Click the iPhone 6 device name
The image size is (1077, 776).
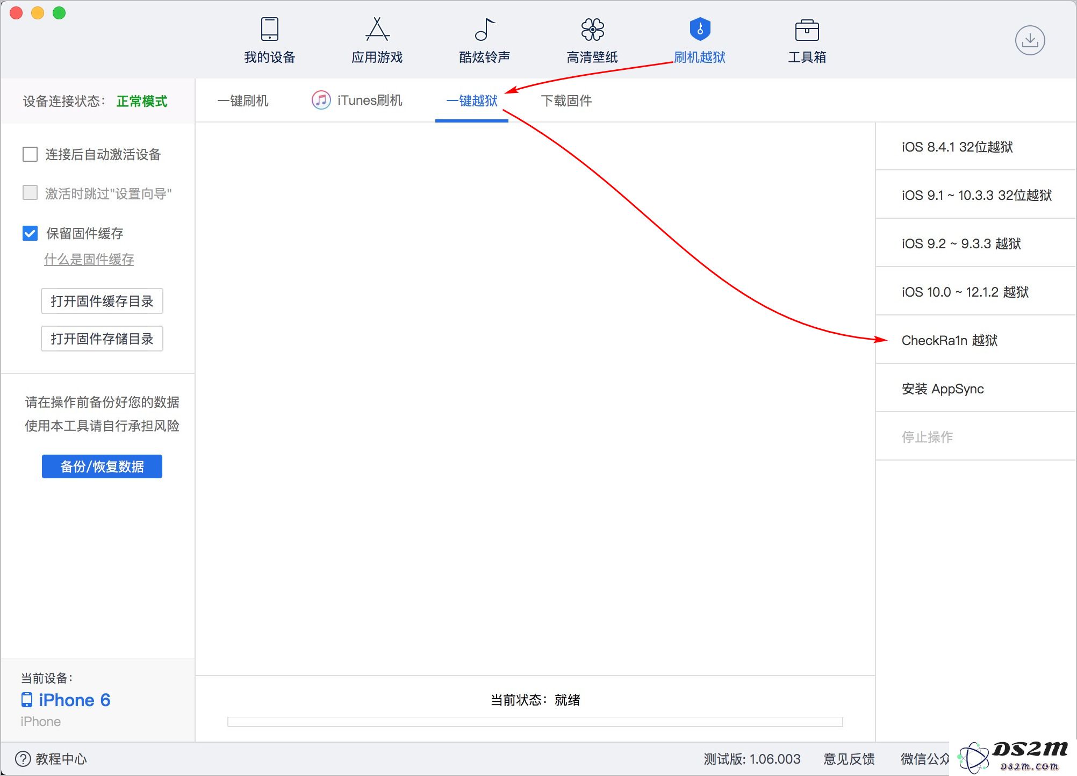pyautogui.click(x=75, y=700)
